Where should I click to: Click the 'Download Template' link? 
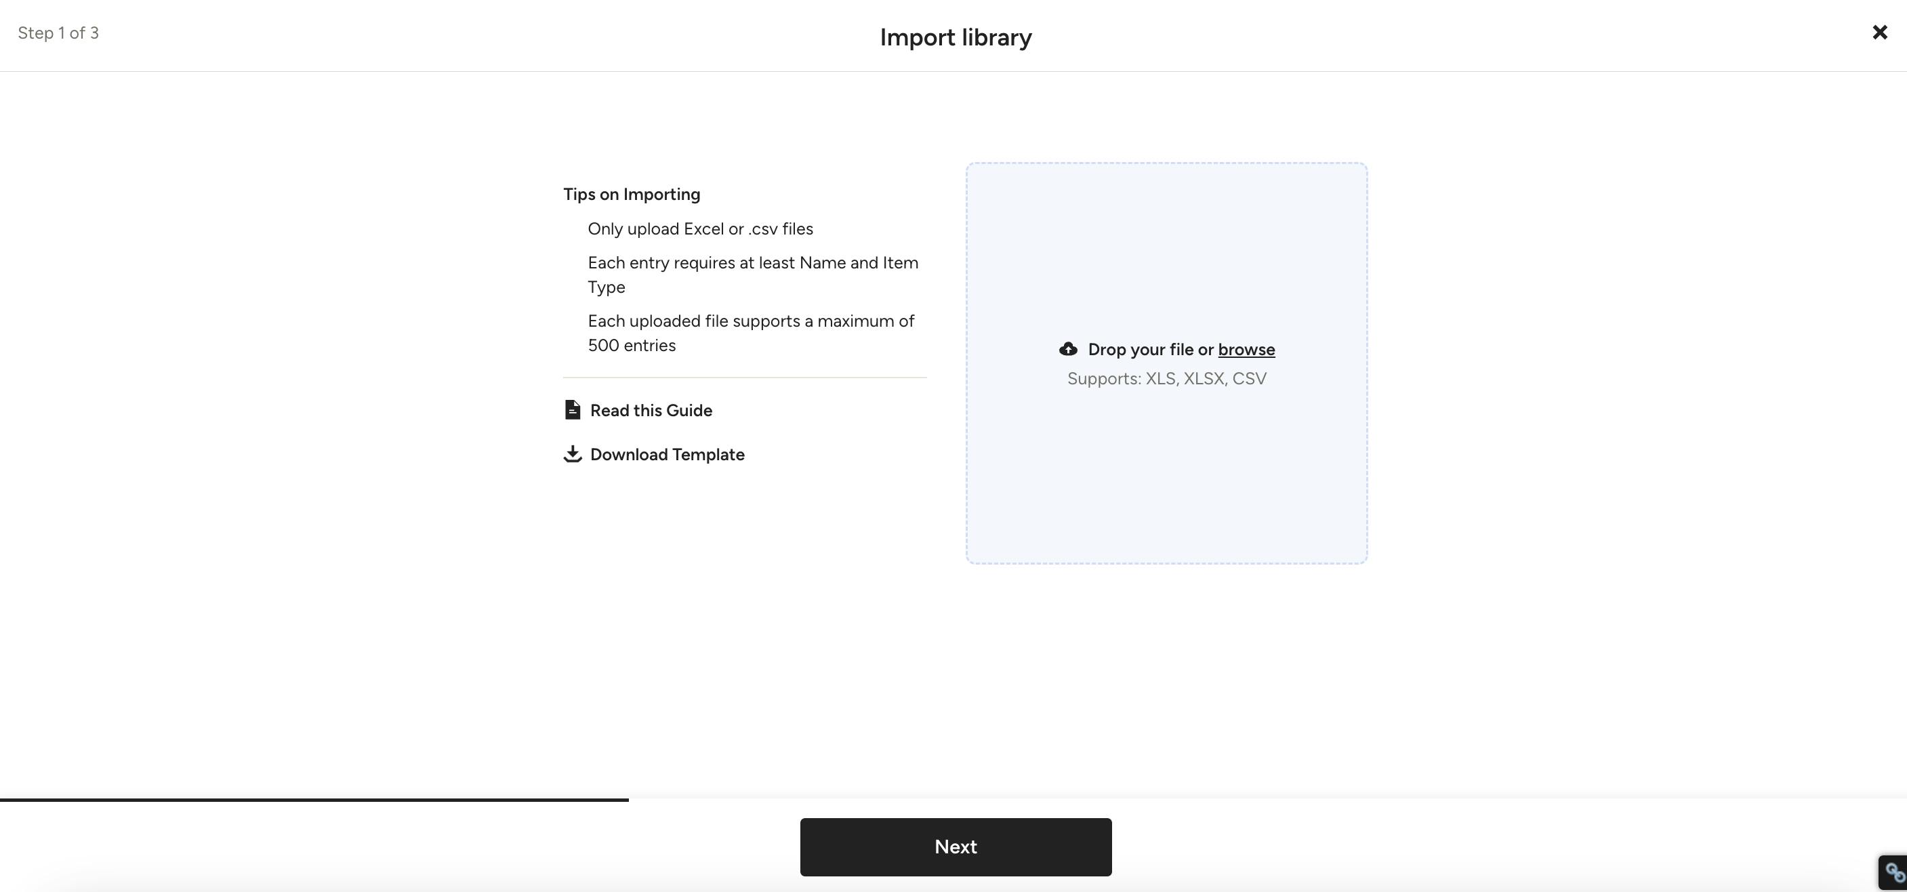667,455
